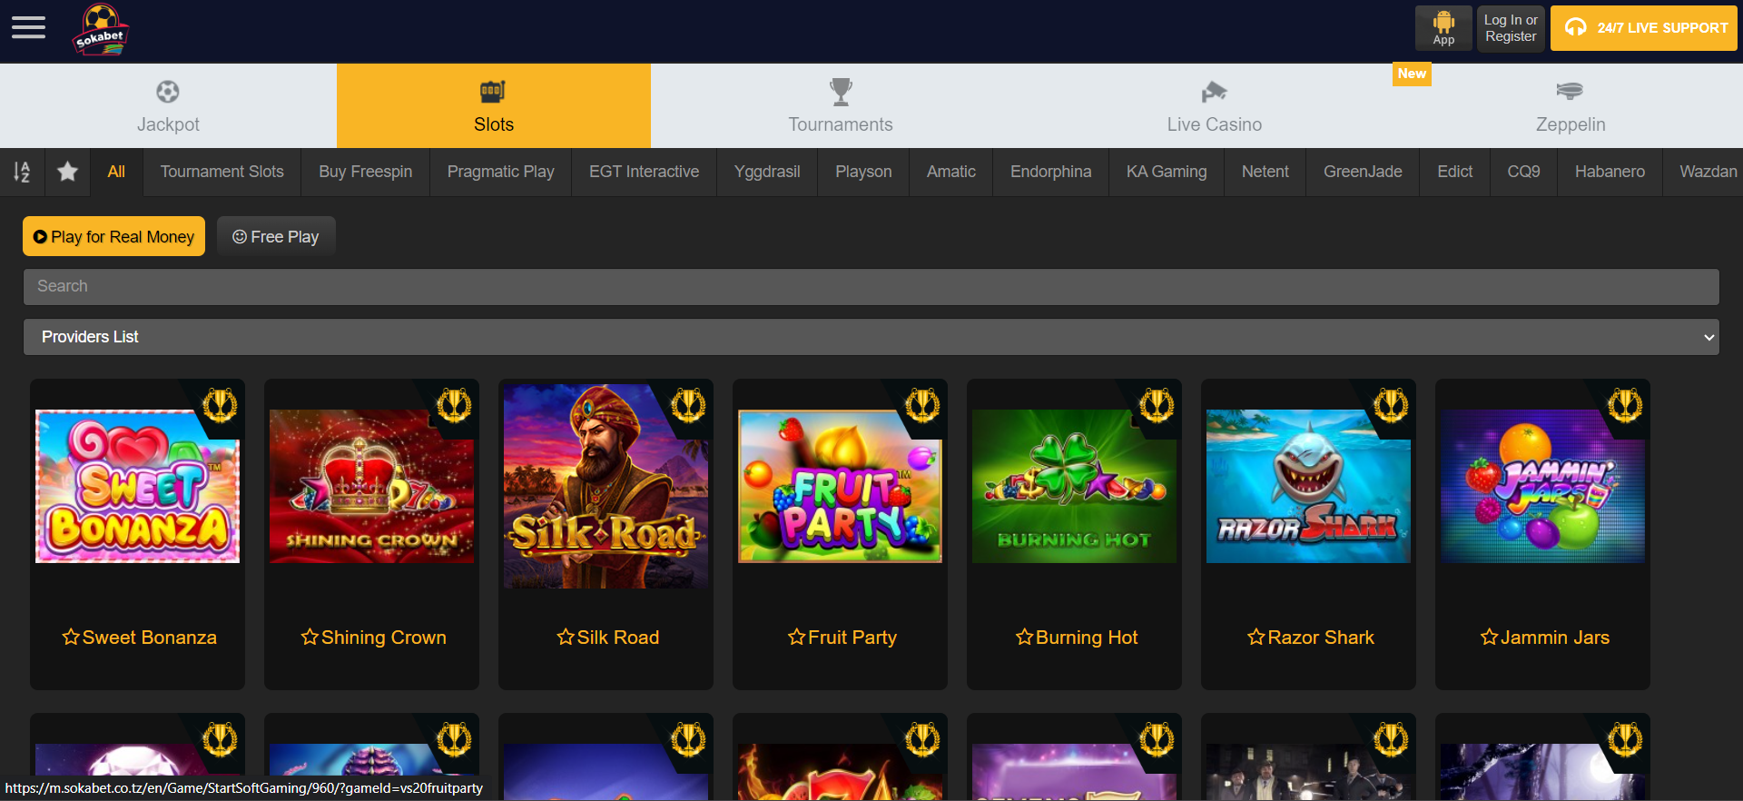Open the Jackpot section

(168, 105)
